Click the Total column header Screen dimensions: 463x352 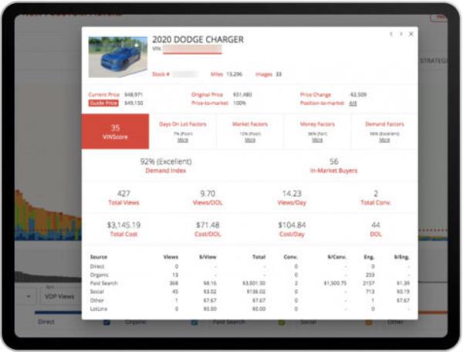point(259,257)
